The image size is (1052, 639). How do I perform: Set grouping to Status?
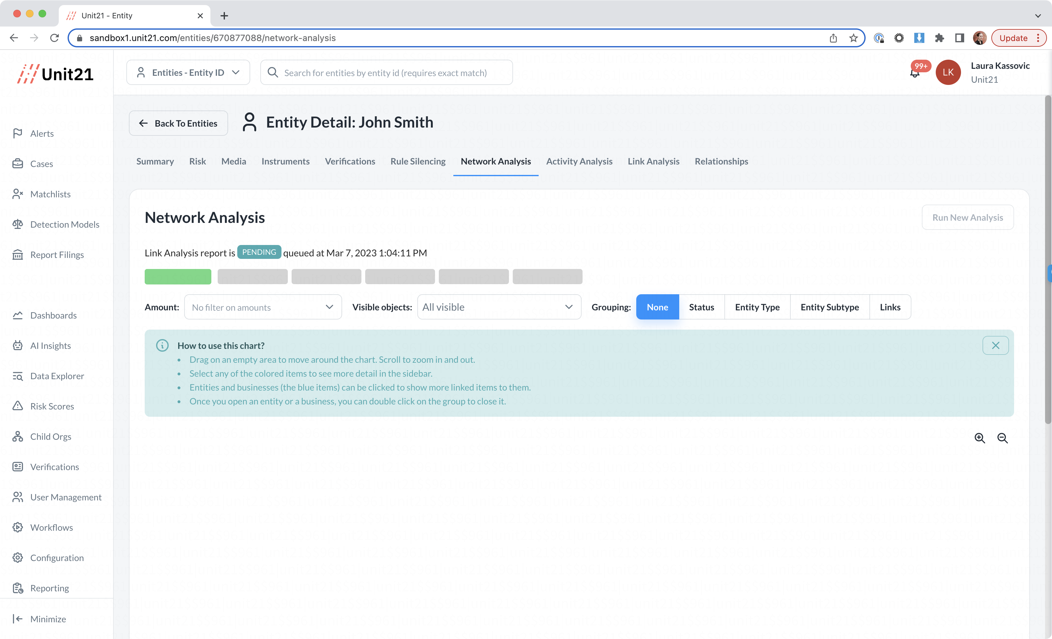(701, 307)
